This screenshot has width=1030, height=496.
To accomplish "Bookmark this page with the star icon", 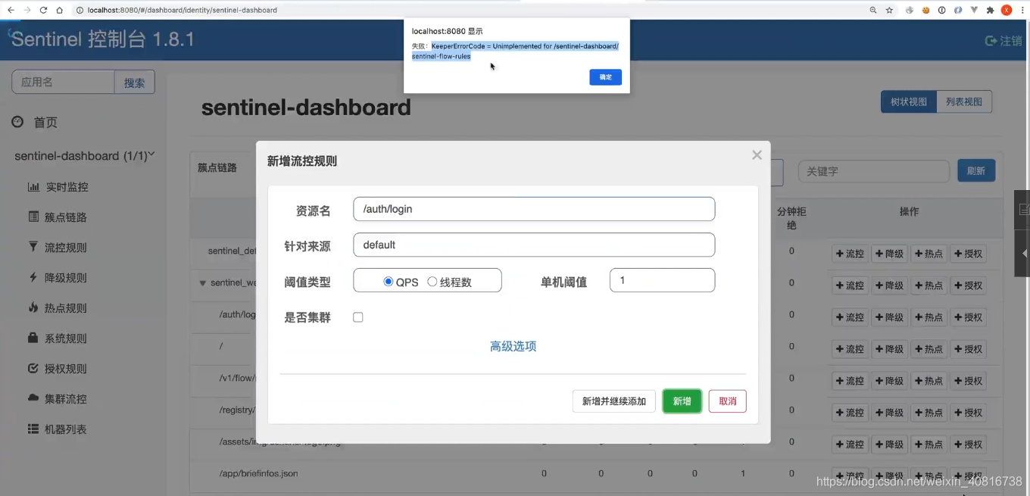I will (890, 10).
